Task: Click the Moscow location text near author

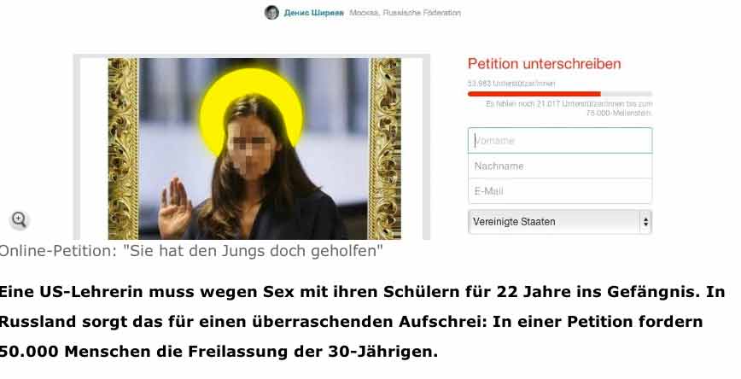Action: click(405, 13)
